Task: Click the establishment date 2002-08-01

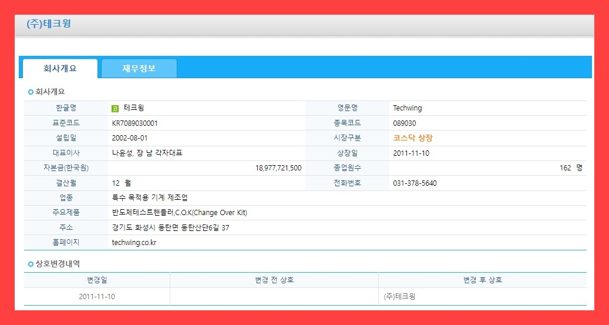Action: 130,138
